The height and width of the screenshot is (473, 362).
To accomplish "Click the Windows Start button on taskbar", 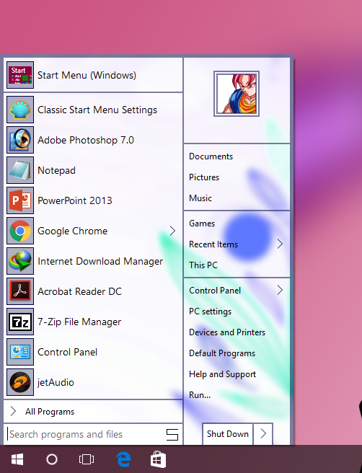I will (x=17, y=459).
